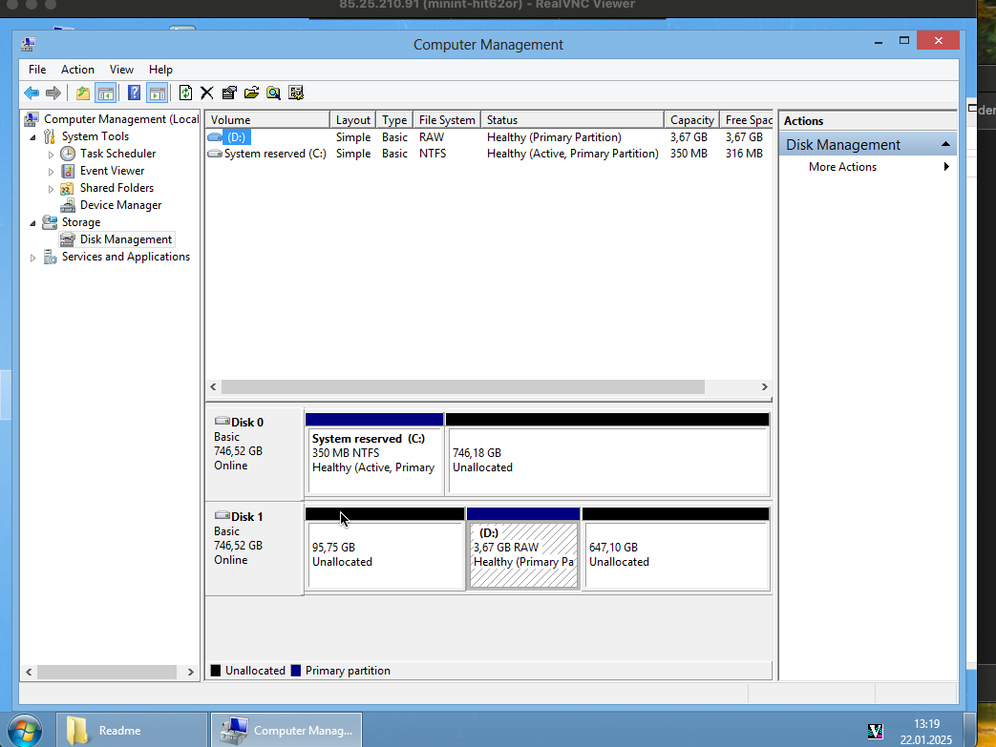Image resolution: width=996 pixels, height=747 pixels.
Task: Open the View menu
Action: coord(121,70)
